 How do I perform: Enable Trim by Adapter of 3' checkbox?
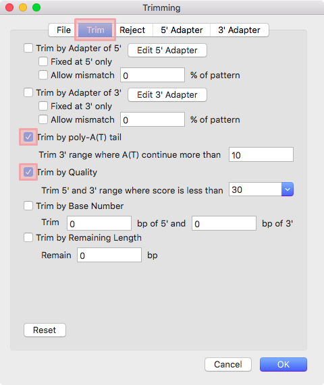[x=28, y=92]
